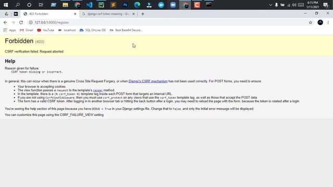Launch Visual Studio Code from taskbar

coord(89,5)
